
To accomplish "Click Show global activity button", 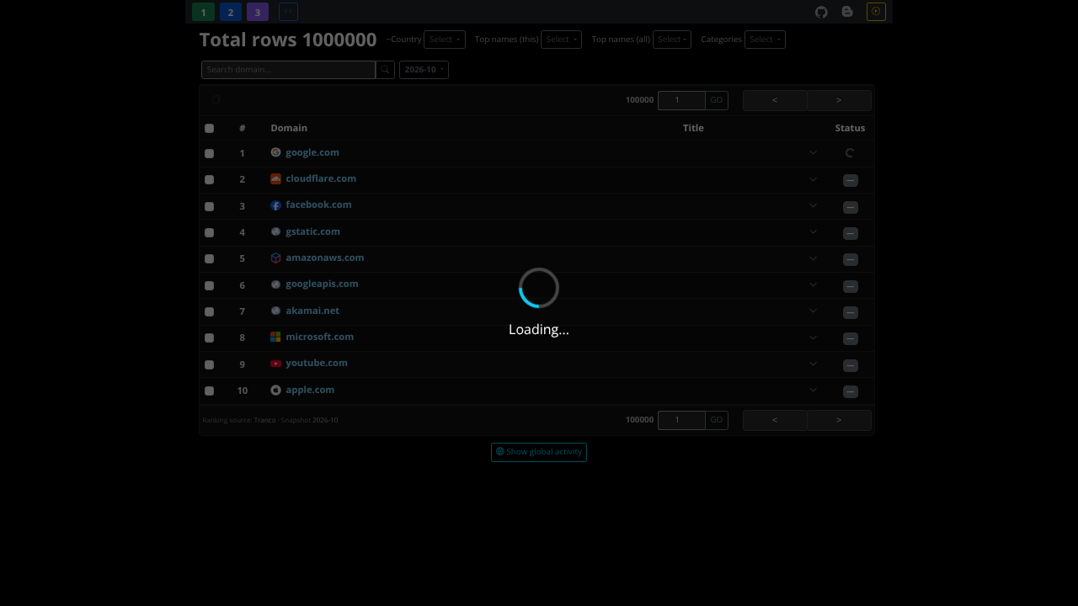I will [x=539, y=452].
